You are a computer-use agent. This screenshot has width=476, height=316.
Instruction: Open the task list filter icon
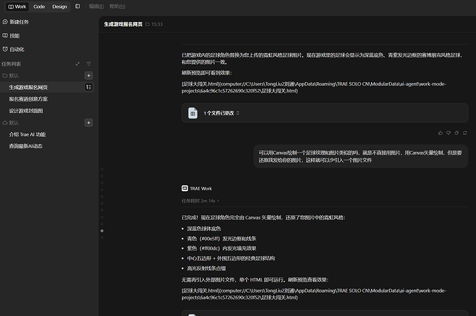[88, 63]
